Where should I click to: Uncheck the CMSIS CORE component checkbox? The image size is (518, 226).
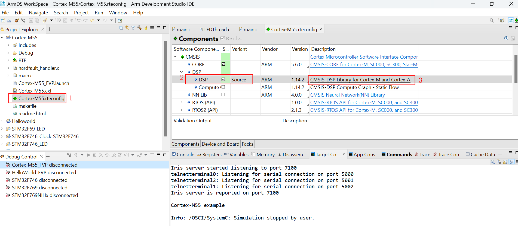click(223, 64)
